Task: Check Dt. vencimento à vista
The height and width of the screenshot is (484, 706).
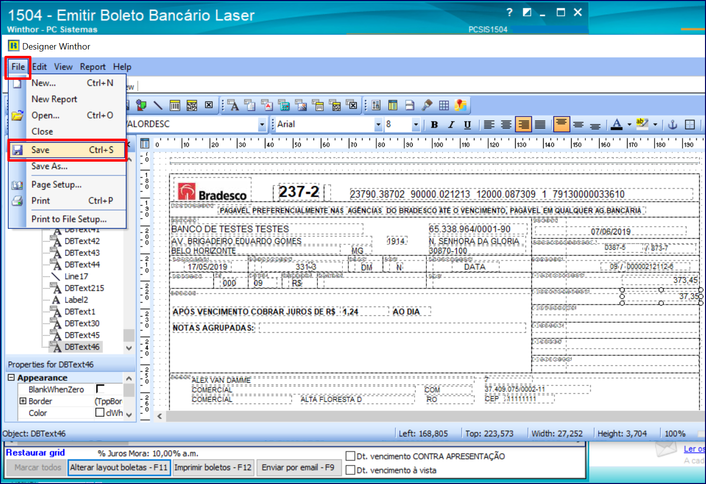Action: pos(350,470)
